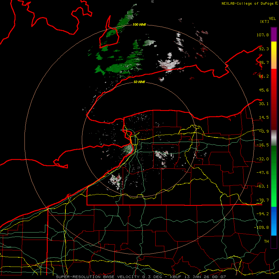The width and height of the screenshot is (279, 279).
Task: Click the [KT] units label
Action: 265,21
